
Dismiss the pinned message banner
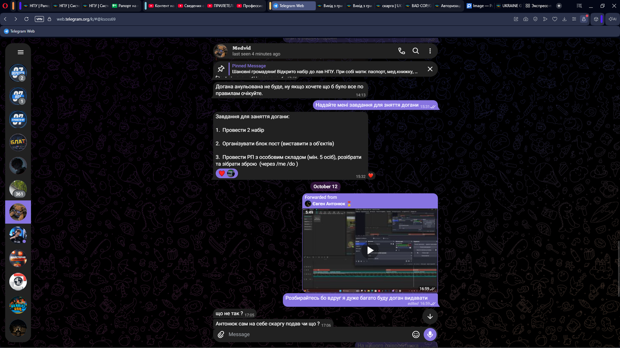(430, 69)
